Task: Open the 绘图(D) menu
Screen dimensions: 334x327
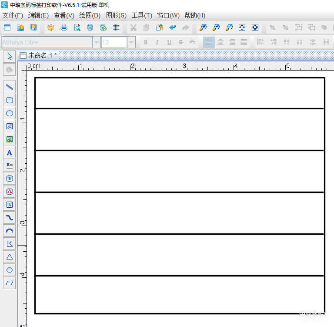Action: click(x=90, y=16)
